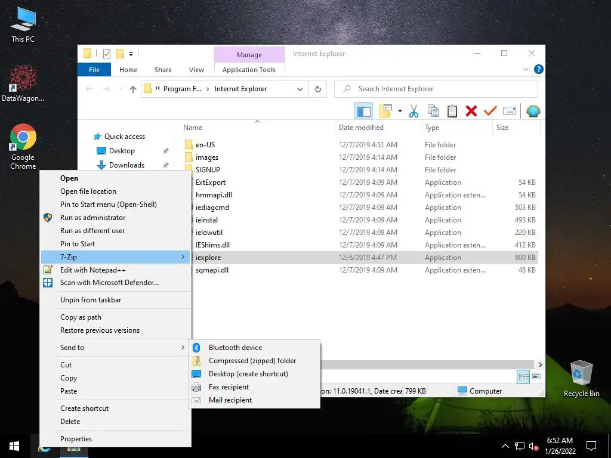Select Quick access in navigation pane
Viewport: 611px width, 458px height.
pyautogui.click(x=125, y=137)
